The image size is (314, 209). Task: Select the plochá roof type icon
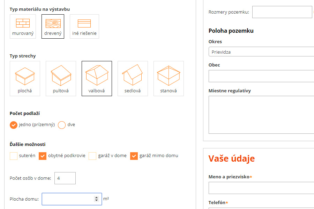click(25, 78)
